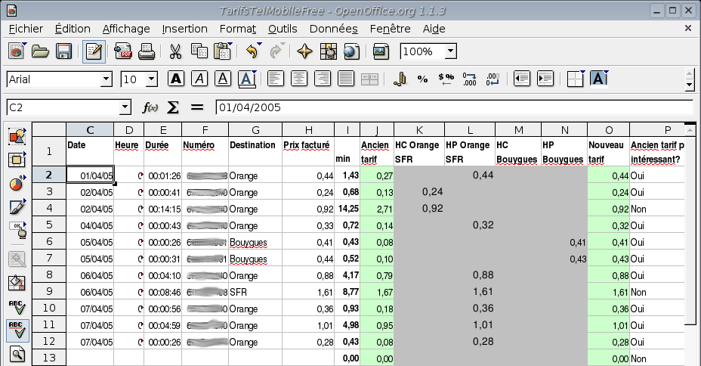Viewport: 701px width, 366px height.
Task: Copy selection with copy icon
Action: 199,51
